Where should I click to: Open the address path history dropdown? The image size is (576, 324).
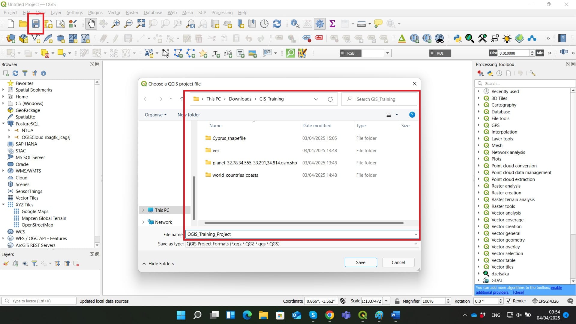tap(316, 99)
